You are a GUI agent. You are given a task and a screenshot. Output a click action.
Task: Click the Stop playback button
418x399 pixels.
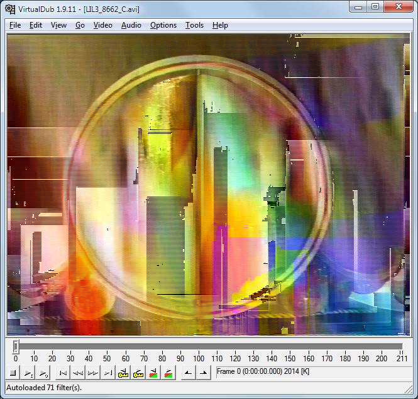coord(13,373)
